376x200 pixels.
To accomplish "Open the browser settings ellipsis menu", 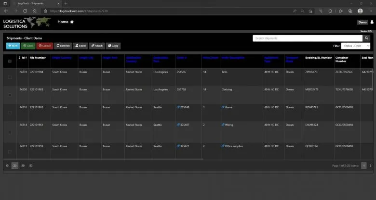I will 370,11.
